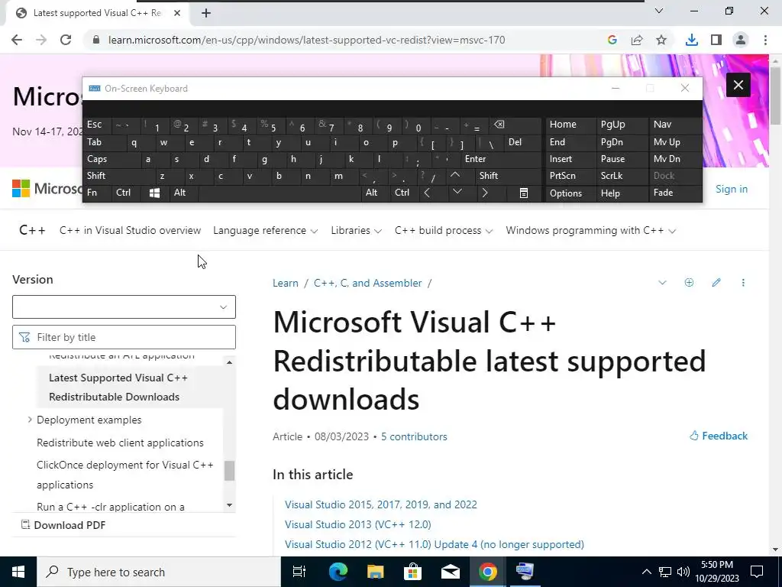Dismiss the banner with X button
Viewport: 782px width, 587px height.
[738, 85]
